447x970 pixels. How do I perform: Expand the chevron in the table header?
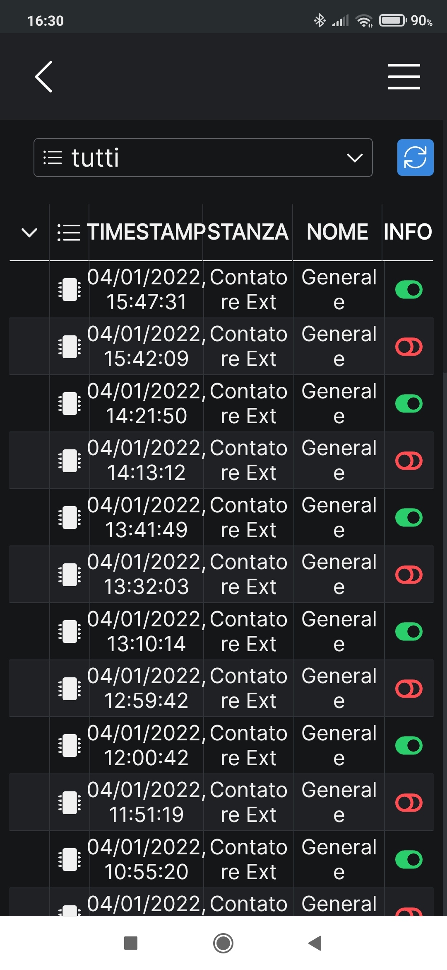coord(29,232)
